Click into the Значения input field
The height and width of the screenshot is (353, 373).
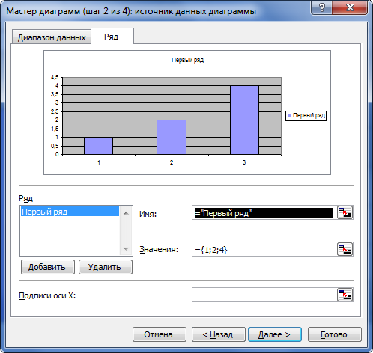coord(264,249)
